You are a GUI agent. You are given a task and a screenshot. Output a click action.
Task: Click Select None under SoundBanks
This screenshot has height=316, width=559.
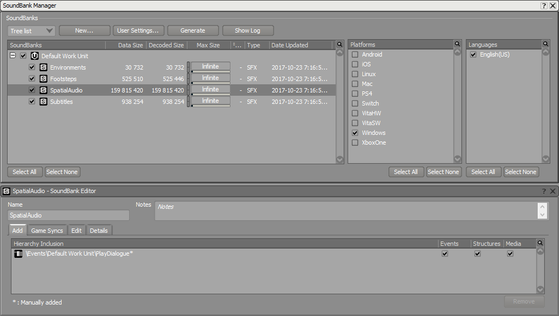coord(62,172)
